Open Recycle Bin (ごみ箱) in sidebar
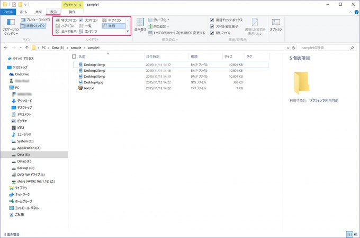This screenshot has width=360, height=238. click(x=16, y=215)
